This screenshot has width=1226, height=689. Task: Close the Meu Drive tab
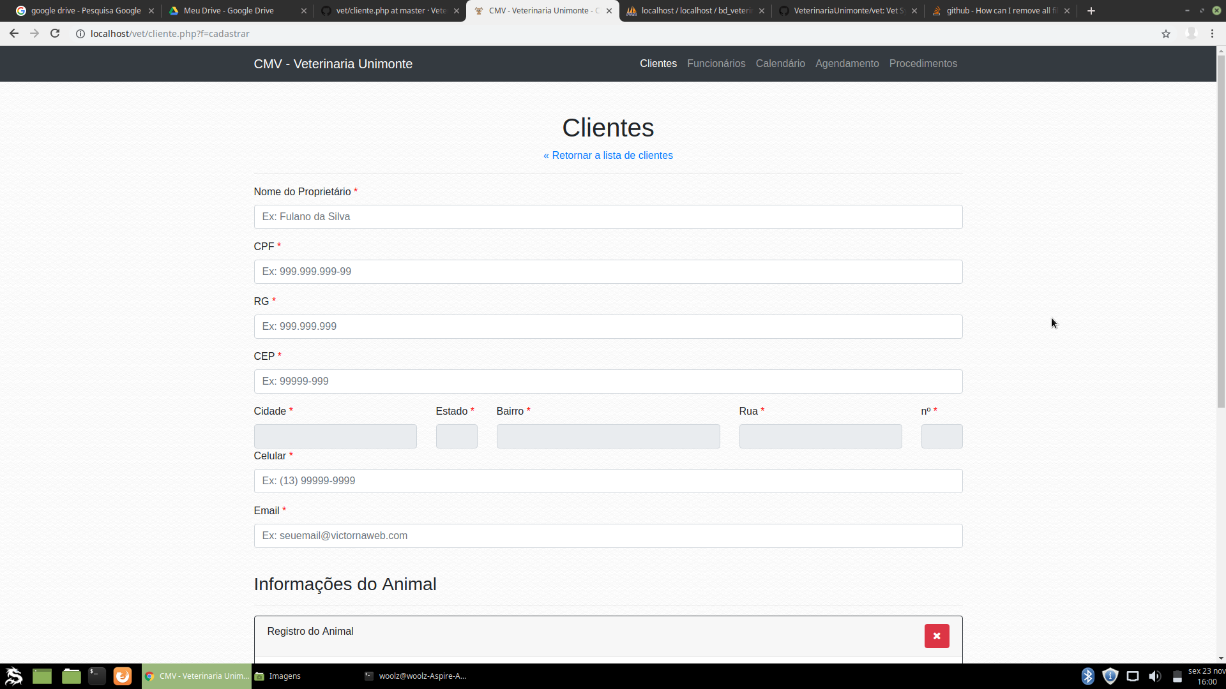[304, 11]
